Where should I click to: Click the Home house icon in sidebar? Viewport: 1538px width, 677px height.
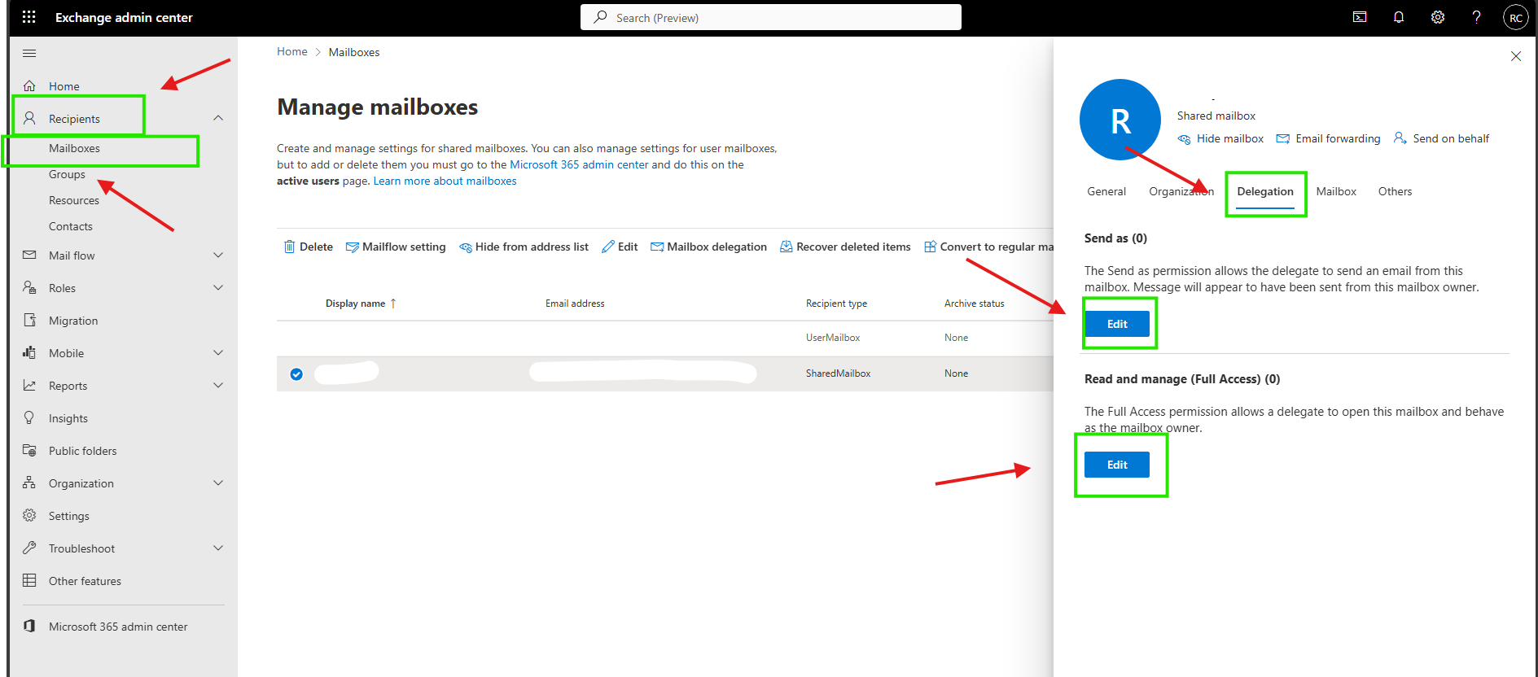point(29,86)
